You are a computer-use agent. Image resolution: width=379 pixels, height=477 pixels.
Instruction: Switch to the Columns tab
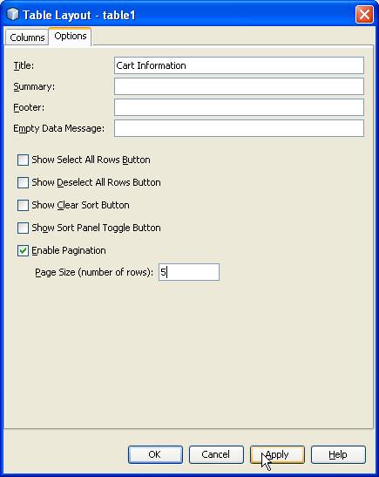pyautogui.click(x=27, y=37)
